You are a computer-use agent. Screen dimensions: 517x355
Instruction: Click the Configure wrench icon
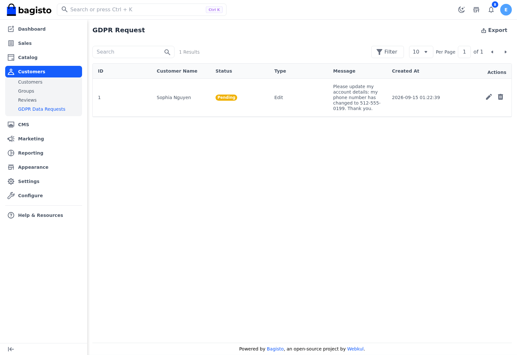11,196
